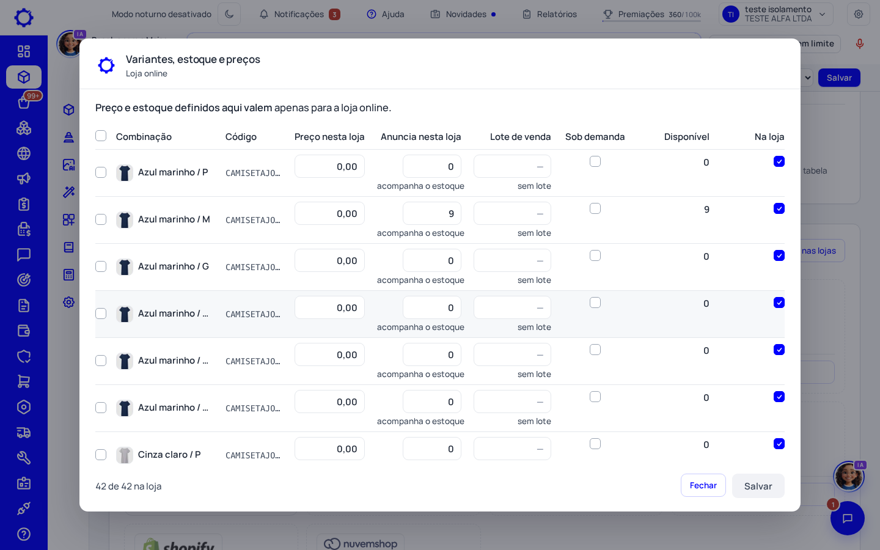This screenshot has height=550, width=880.
Task: Uncheck Na loja for Azul marinho / M
Action: pos(779,208)
